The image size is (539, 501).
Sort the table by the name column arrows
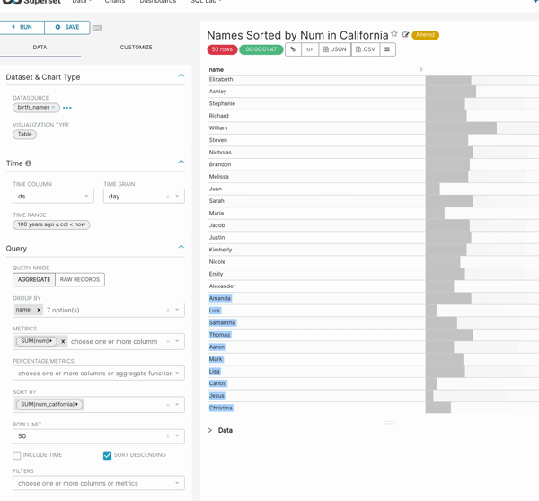[421, 69]
